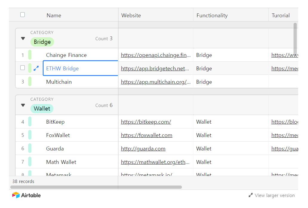The width and height of the screenshot is (308, 208).
Task: Click View larger version link text
Action: pos(275,195)
